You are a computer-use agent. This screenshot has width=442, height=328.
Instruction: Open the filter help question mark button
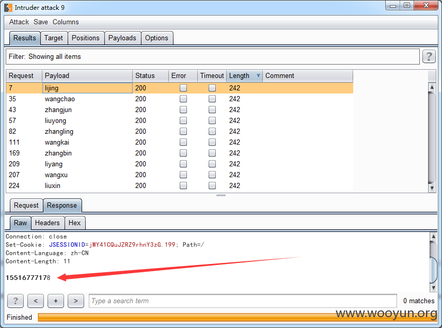tap(429, 56)
